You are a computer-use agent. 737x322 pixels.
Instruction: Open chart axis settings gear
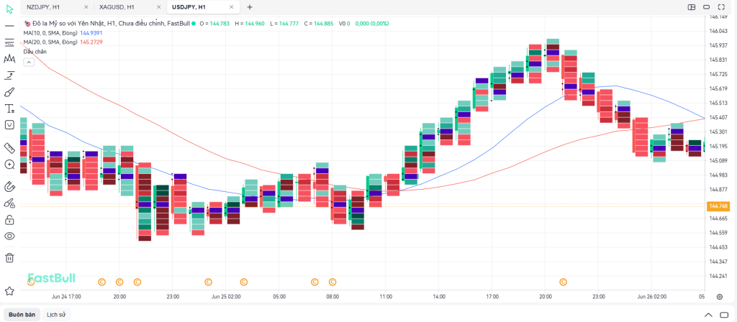tap(719, 296)
